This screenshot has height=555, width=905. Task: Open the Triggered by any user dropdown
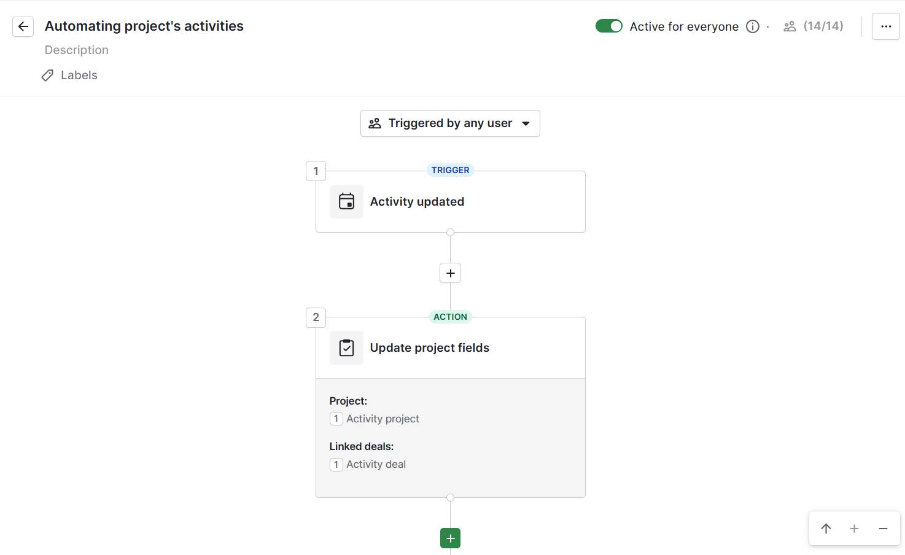pyautogui.click(x=450, y=123)
